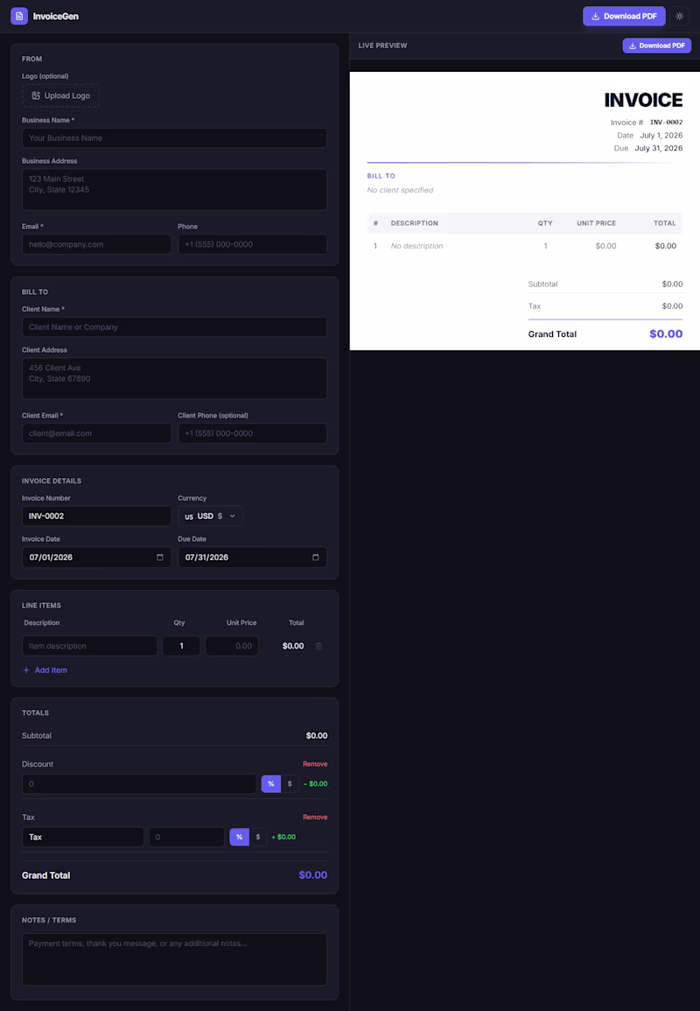
Task: Click the preview Grand Total $0.00 value
Action: point(666,334)
